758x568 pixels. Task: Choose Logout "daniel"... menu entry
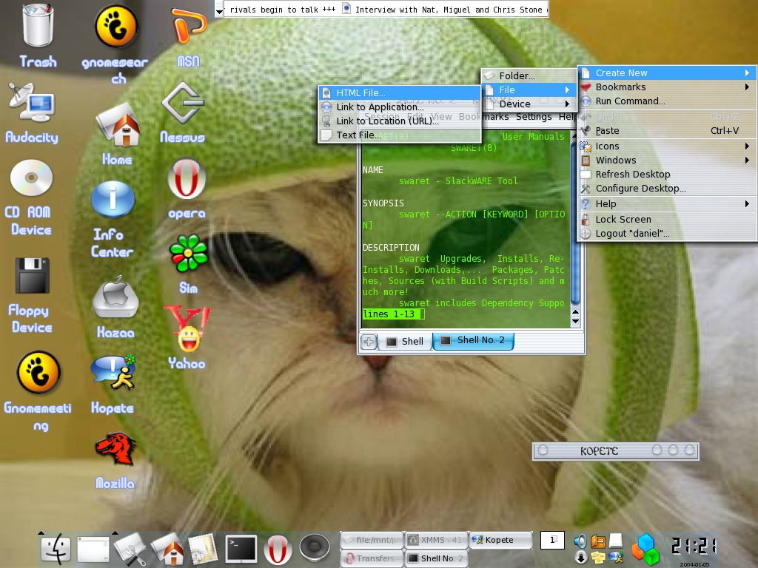[x=667, y=233]
